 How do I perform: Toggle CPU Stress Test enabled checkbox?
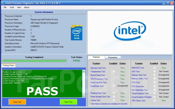coord(154,101)
